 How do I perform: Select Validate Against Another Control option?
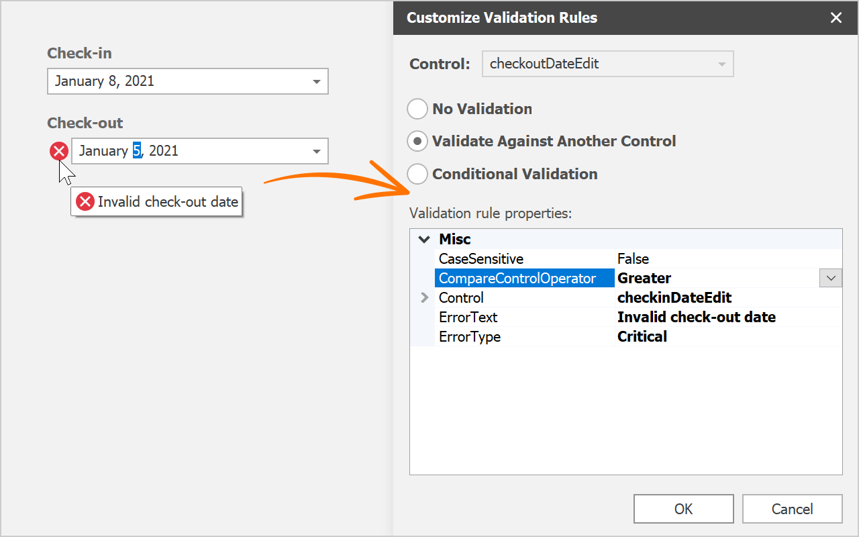(x=417, y=142)
